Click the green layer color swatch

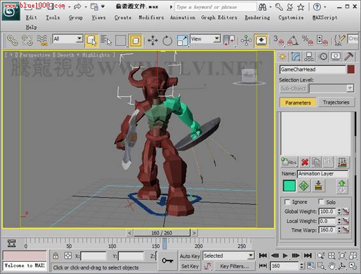click(x=289, y=186)
